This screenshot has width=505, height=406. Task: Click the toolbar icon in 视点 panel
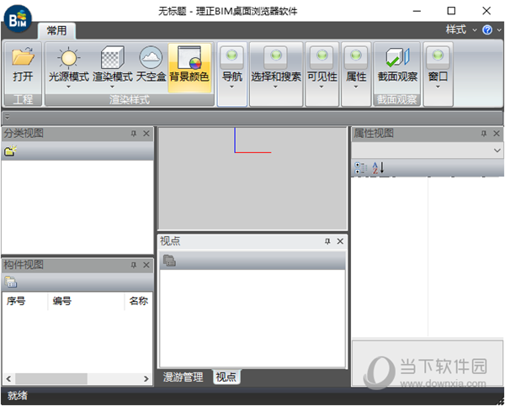[169, 261]
